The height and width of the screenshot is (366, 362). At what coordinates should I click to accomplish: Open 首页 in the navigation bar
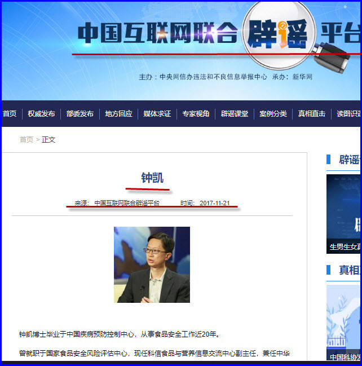coord(10,114)
